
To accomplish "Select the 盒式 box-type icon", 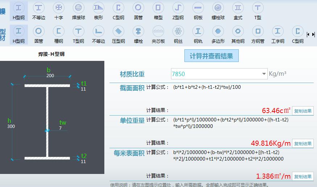I will [x=238, y=11].
